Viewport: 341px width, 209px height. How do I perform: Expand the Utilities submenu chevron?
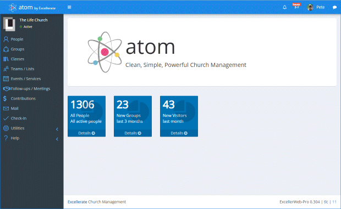tap(57, 129)
